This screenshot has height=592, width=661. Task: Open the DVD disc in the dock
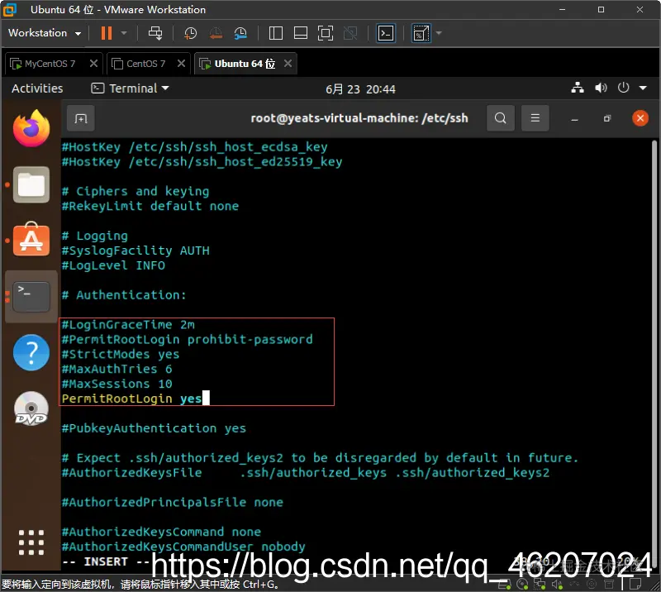pyautogui.click(x=31, y=408)
